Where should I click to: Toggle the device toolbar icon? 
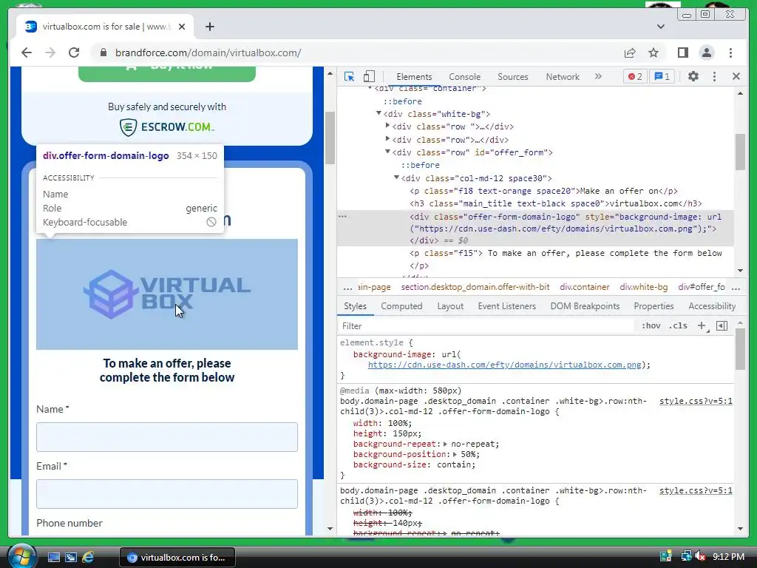point(369,76)
